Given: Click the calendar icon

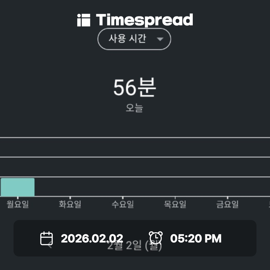Looking at the screenshot, I should click(x=46, y=238).
